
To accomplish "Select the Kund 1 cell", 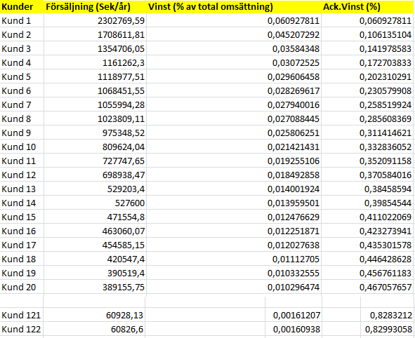I will tap(22, 20).
